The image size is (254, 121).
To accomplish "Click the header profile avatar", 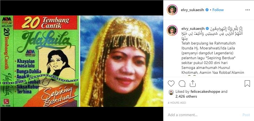I will click(x=172, y=10).
